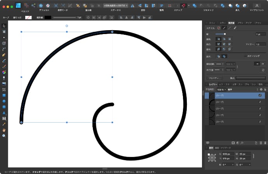Image resolution: width=268 pixels, height=174 pixels.
Task: Click the Export persona share icon
Action: point(33,5)
